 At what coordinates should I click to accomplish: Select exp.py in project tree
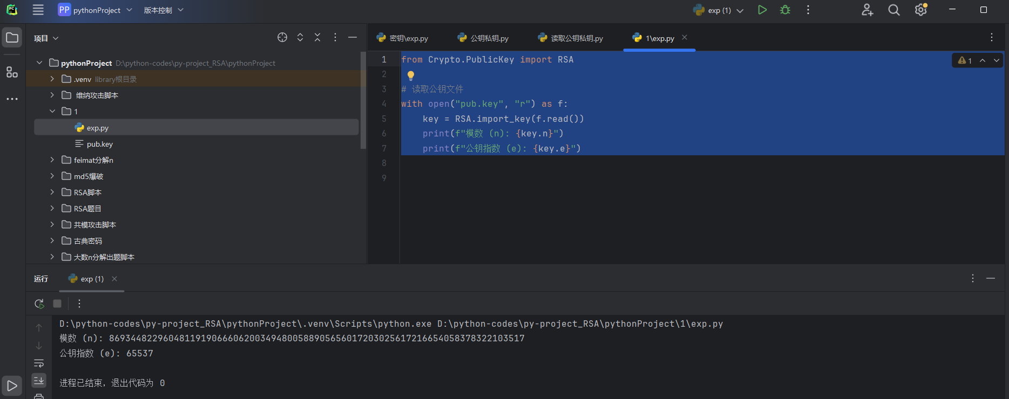[196, 128]
